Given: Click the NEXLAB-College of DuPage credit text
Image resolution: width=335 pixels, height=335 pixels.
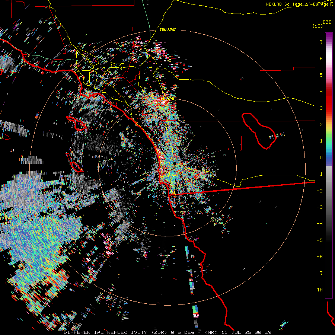Looking at the screenshot, I should [299, 4].
